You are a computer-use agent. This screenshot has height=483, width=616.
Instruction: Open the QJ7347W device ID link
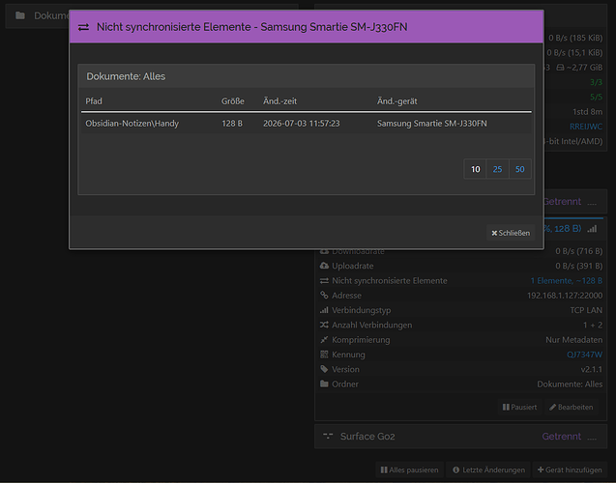point(584,355)
